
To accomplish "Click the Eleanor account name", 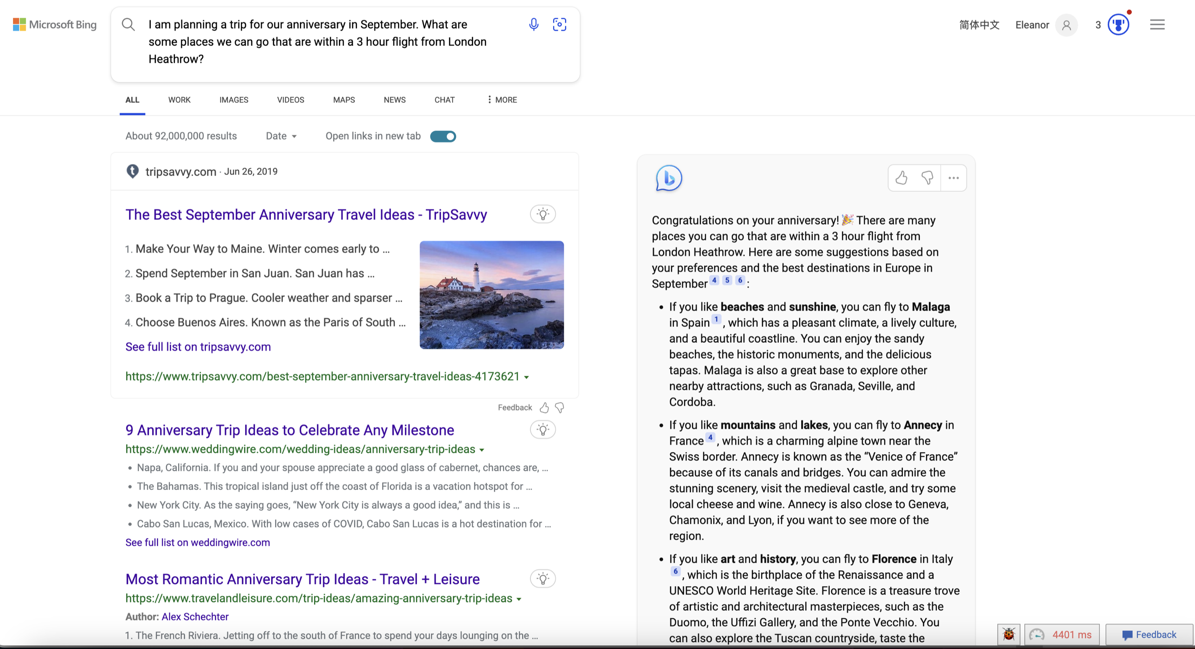I will point(1032,25).
